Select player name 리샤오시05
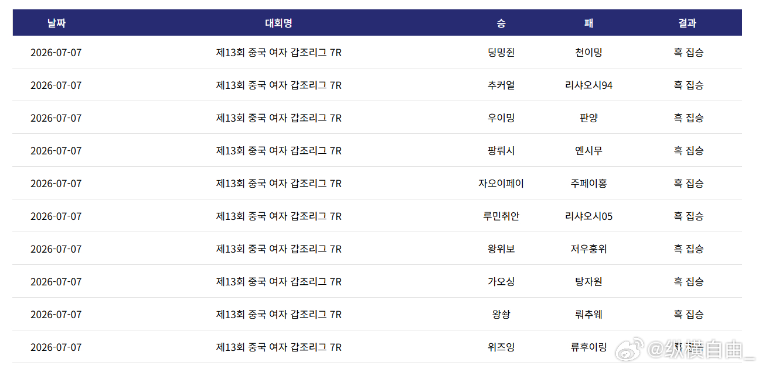Screen dimensions: 762x369 point(588,216)
